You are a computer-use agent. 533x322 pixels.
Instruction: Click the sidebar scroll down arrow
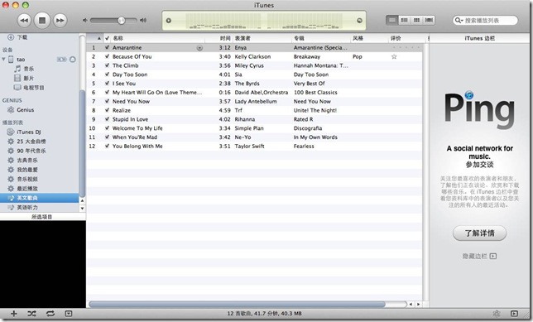coord(82,208)
